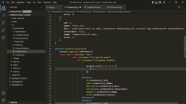Open the Terminal menu
This screenshot has width=186, height=104.
click(47, 2)
